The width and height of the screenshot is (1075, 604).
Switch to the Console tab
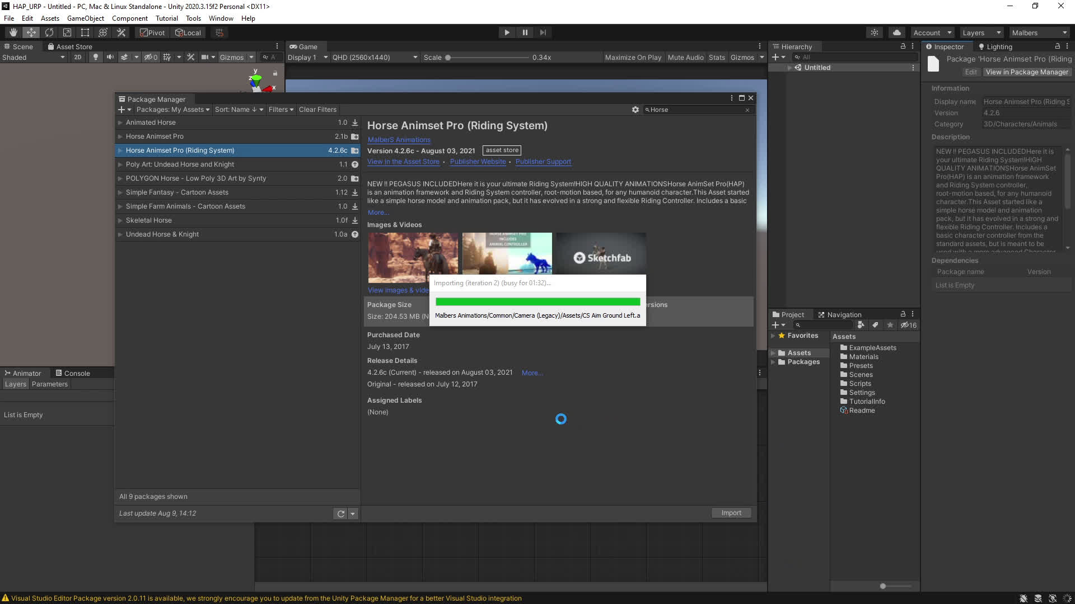(73, 373)
